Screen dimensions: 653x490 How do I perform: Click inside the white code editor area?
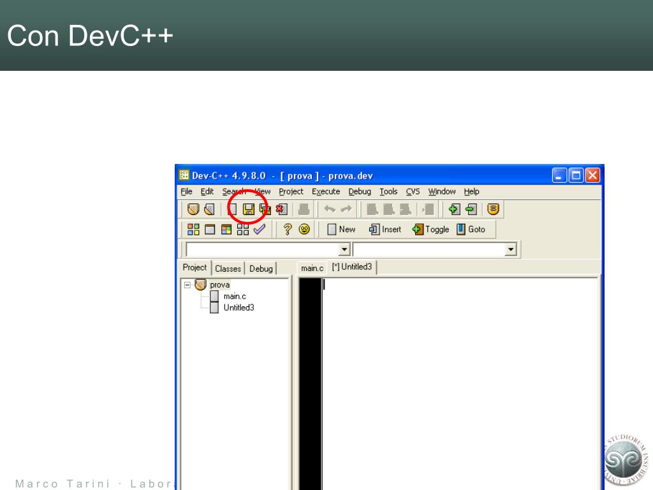[x=460, y=383]
